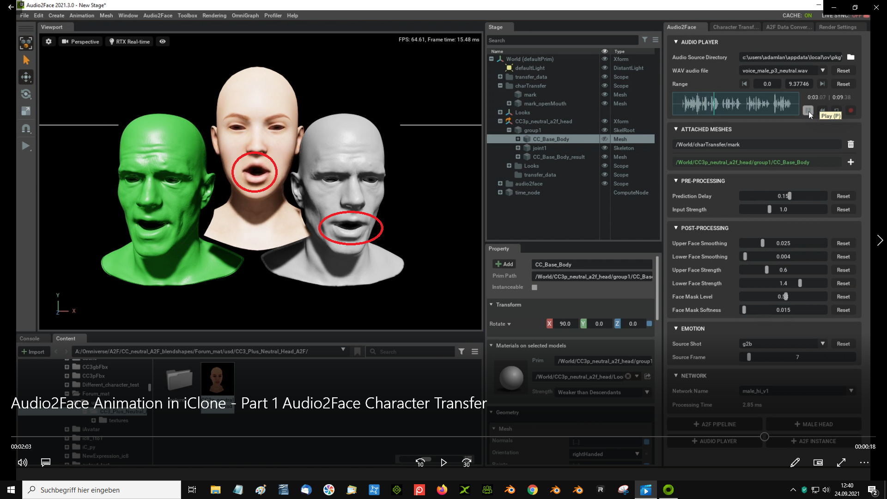
Task: Toggle the snap magnet tool
Action: tap(26, 128)
